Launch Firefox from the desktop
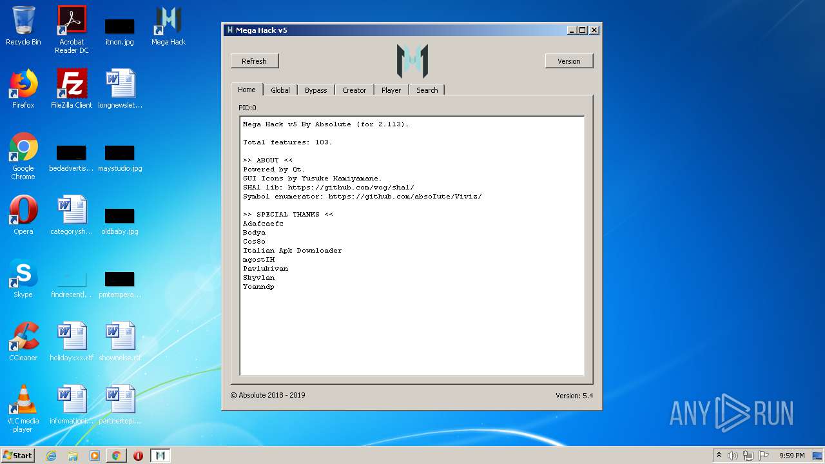The image size is (825, 464). [23, 88]
